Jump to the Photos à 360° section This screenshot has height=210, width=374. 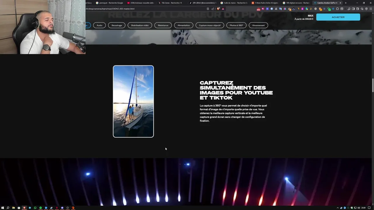coord(236,25)
